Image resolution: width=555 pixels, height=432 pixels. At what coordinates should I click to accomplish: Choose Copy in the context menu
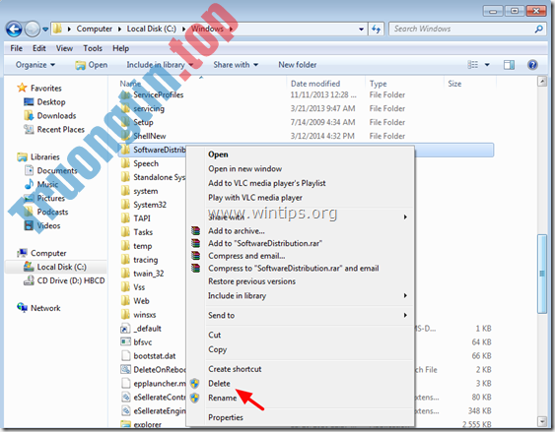(x=217, y=349)
